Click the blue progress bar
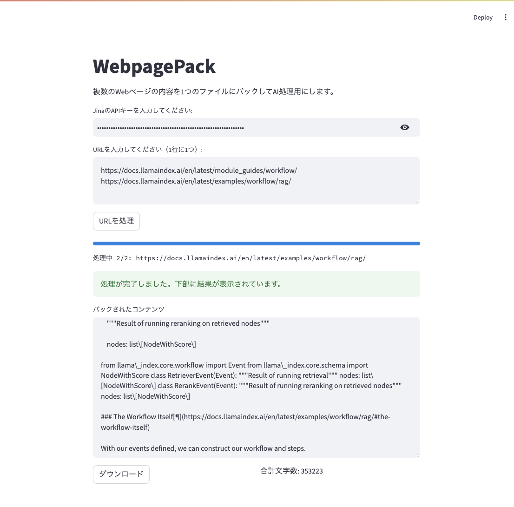514x507 pixels. (257, 244)
